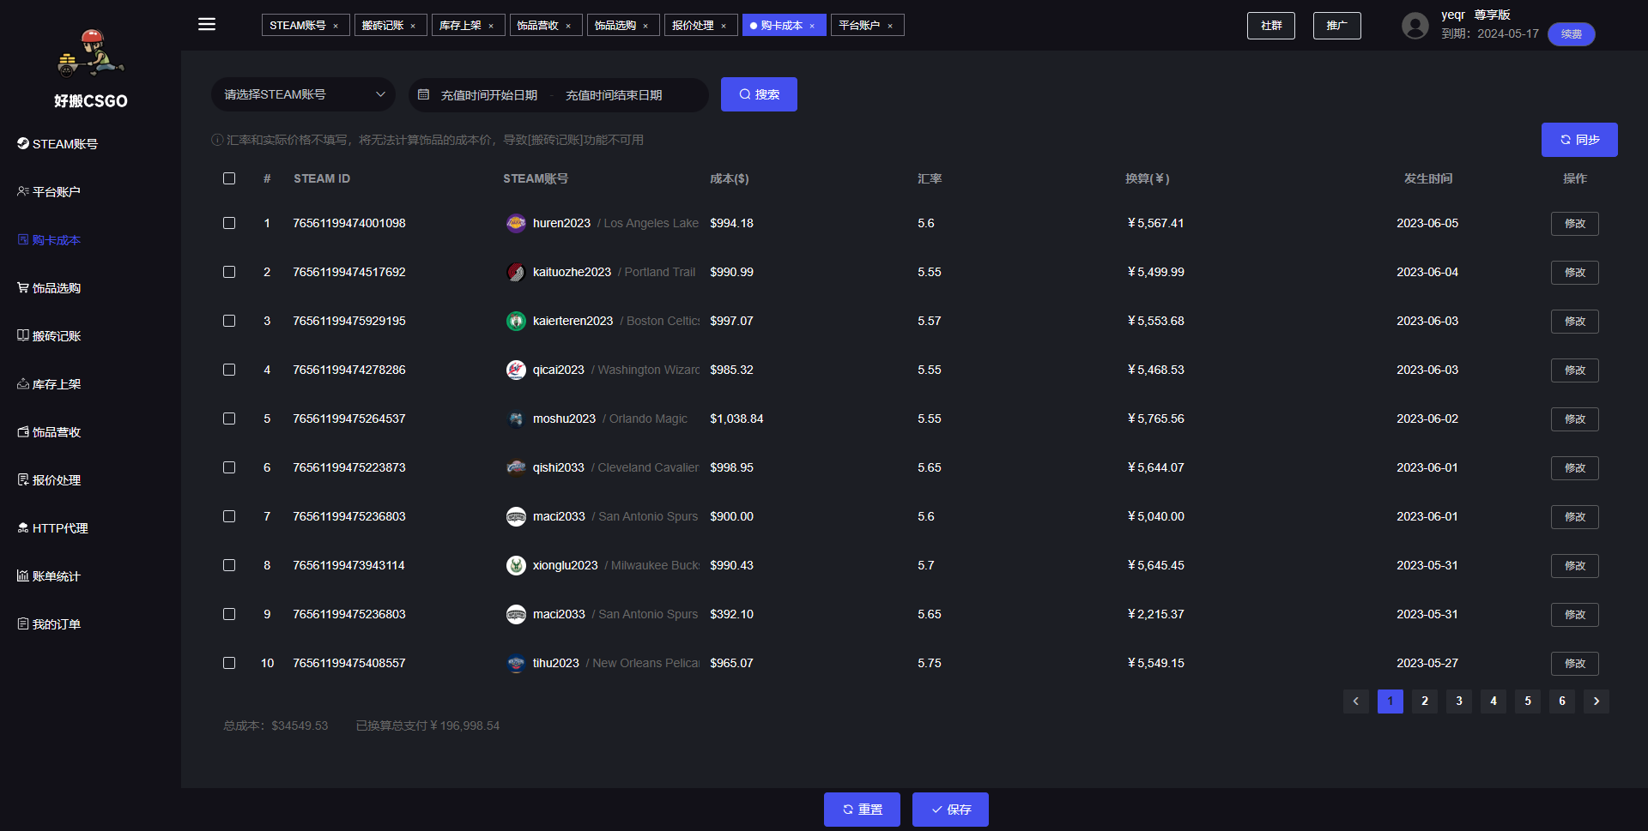The width and height of the screenshot is (1648, 831).
Task: Click the moshu2023 Magic avatar
Action: pyautogui.click(x=516, y=419)
